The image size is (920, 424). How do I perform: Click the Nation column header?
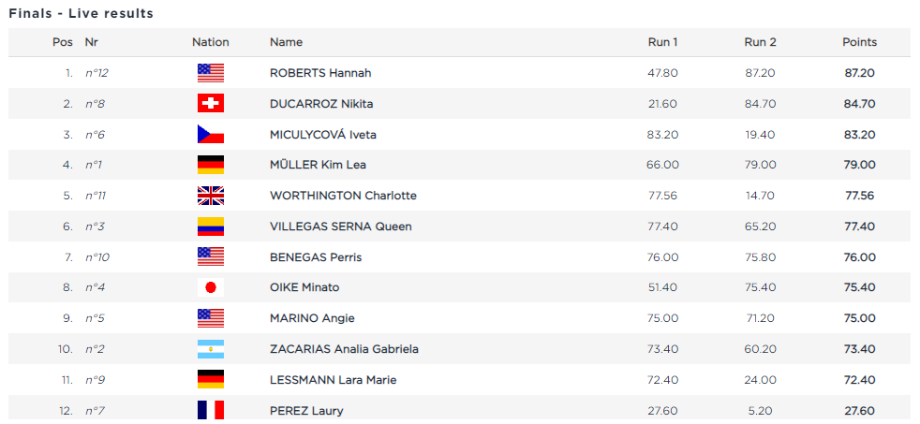[x=211, y=42]
